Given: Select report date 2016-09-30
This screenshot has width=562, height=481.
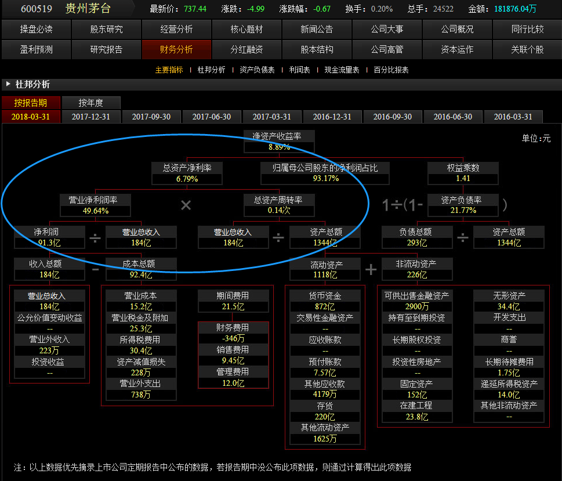Looking at the screenshot, I should [393, 117].
